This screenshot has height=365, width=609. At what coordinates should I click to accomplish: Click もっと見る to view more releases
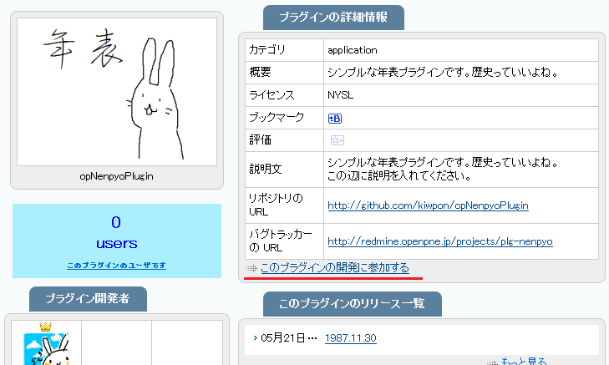coord(524,361)
